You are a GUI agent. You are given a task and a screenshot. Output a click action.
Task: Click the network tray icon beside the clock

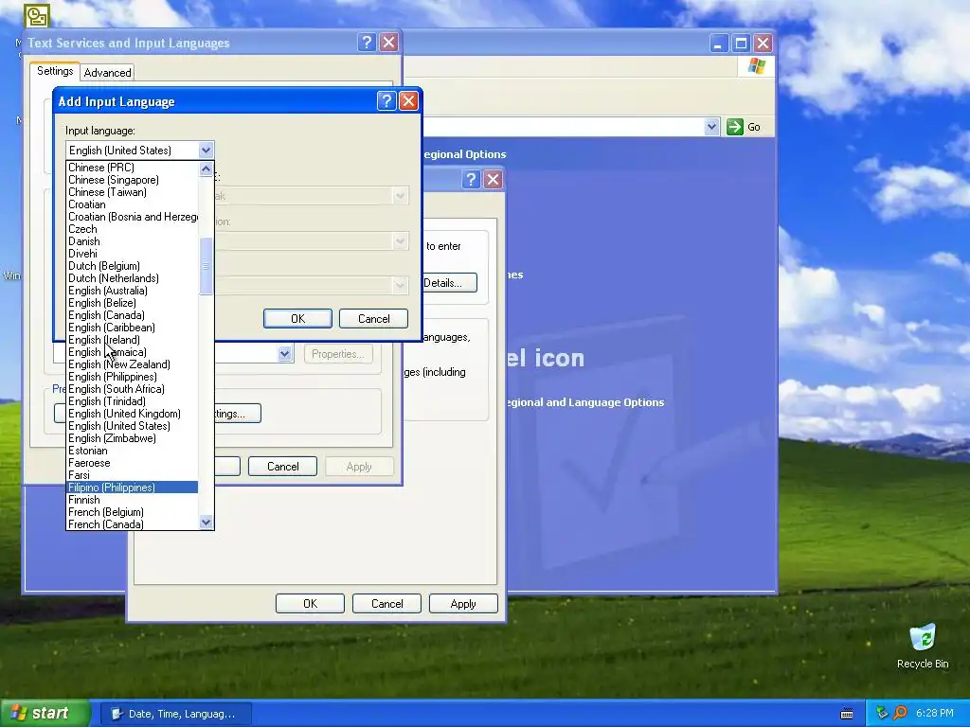882,713
